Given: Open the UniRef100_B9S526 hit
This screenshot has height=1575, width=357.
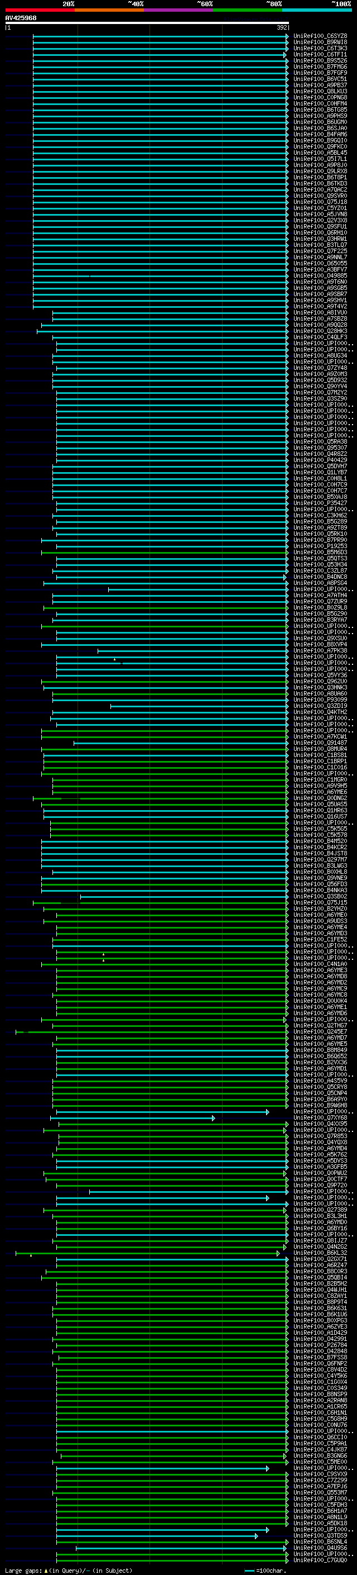Looking at the screenshot, I should (x=320, y=60).
